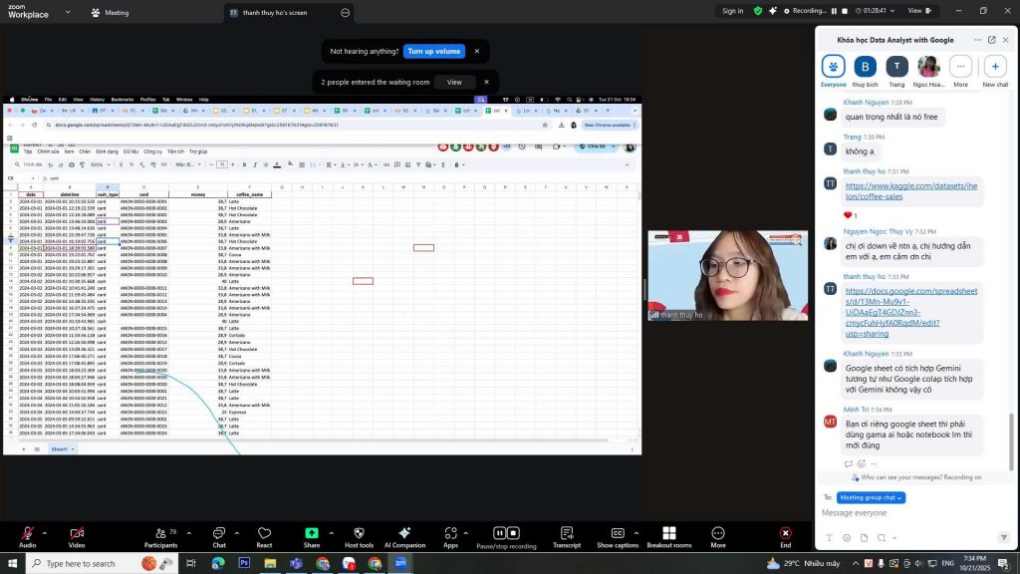1020x574 pixels.
Task: Open text formatting in chat composer
Action: coord(829,538)
